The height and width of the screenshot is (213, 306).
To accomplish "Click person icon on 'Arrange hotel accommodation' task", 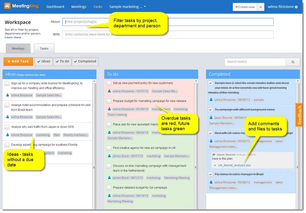I will click(8, 117).
